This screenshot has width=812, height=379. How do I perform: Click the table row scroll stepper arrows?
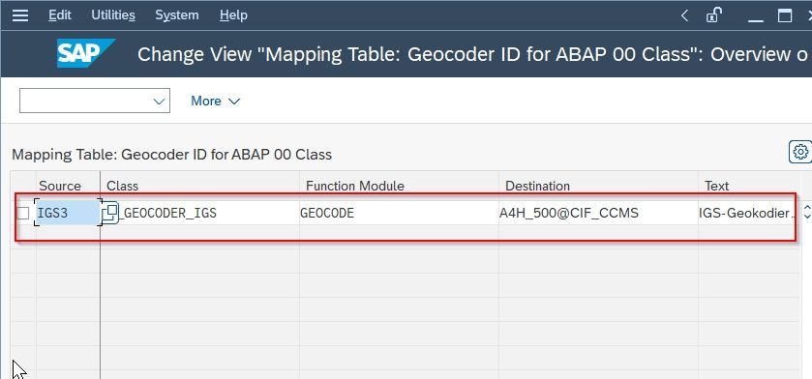click(x=807, y=212)
